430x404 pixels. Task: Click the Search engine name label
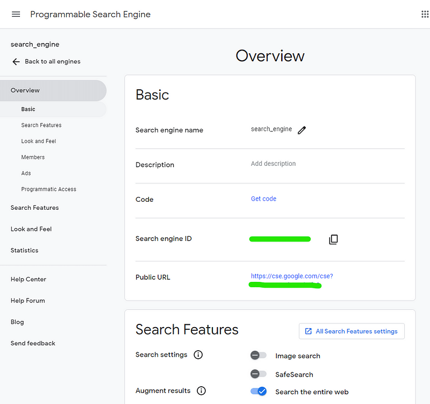[x=169, y=130]
